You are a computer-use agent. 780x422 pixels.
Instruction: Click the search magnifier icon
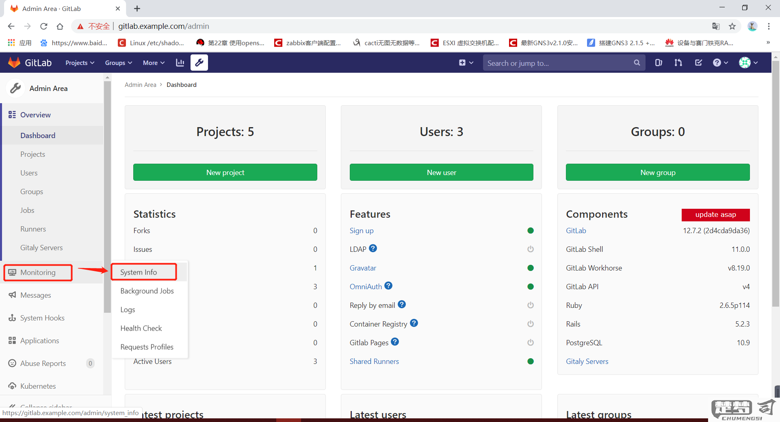click(637, 63)
